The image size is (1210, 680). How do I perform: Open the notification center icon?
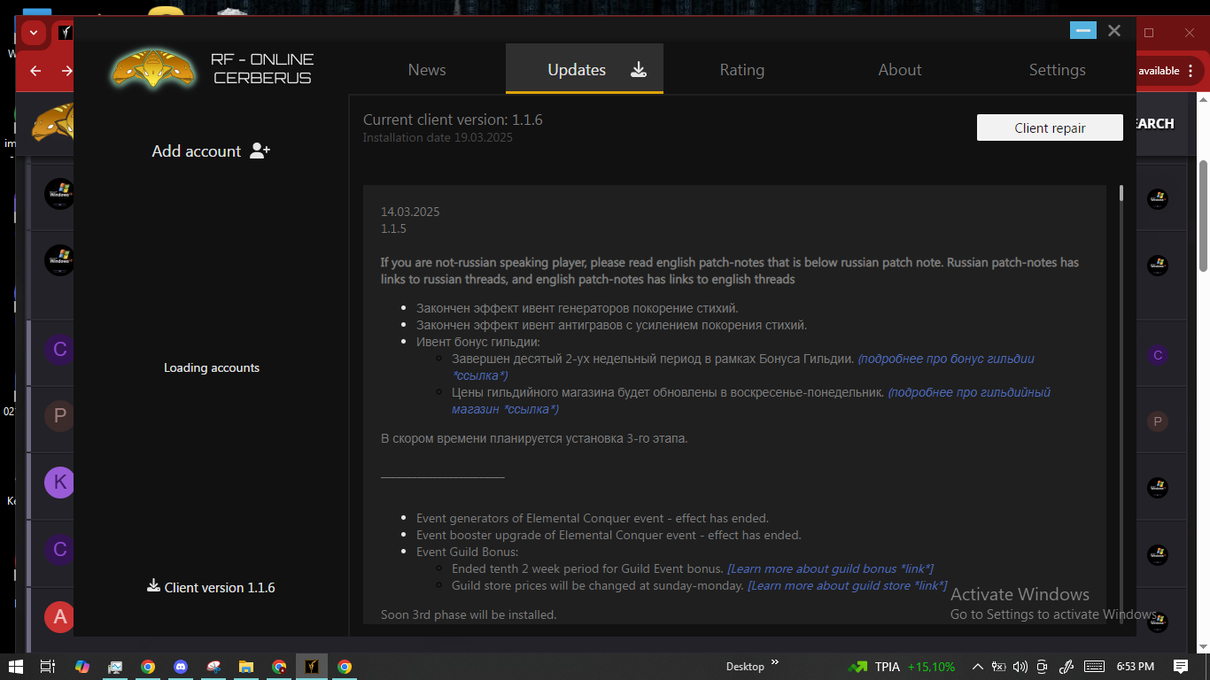(1181, 667)
